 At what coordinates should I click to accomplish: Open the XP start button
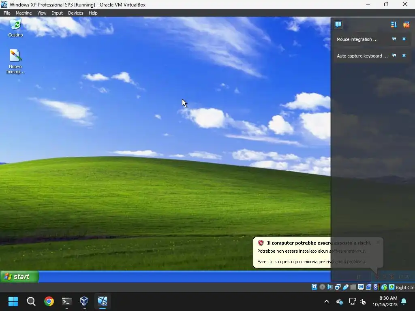coord(19,277)
